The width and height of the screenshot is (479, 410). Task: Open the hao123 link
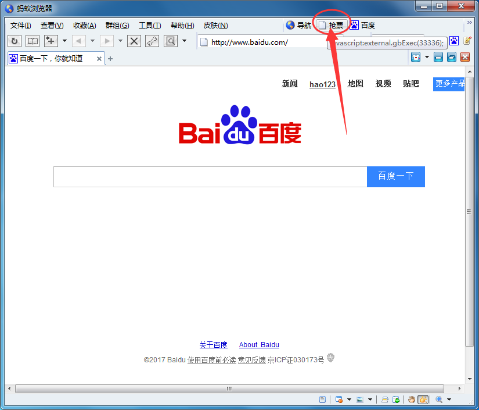coord(322,84)
